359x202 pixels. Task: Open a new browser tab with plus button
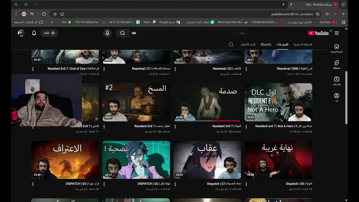(x=283, y=4)
